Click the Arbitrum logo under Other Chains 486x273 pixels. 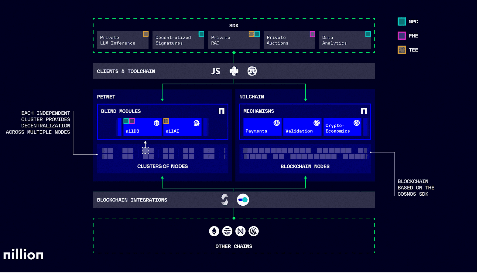tap(254, 231)
